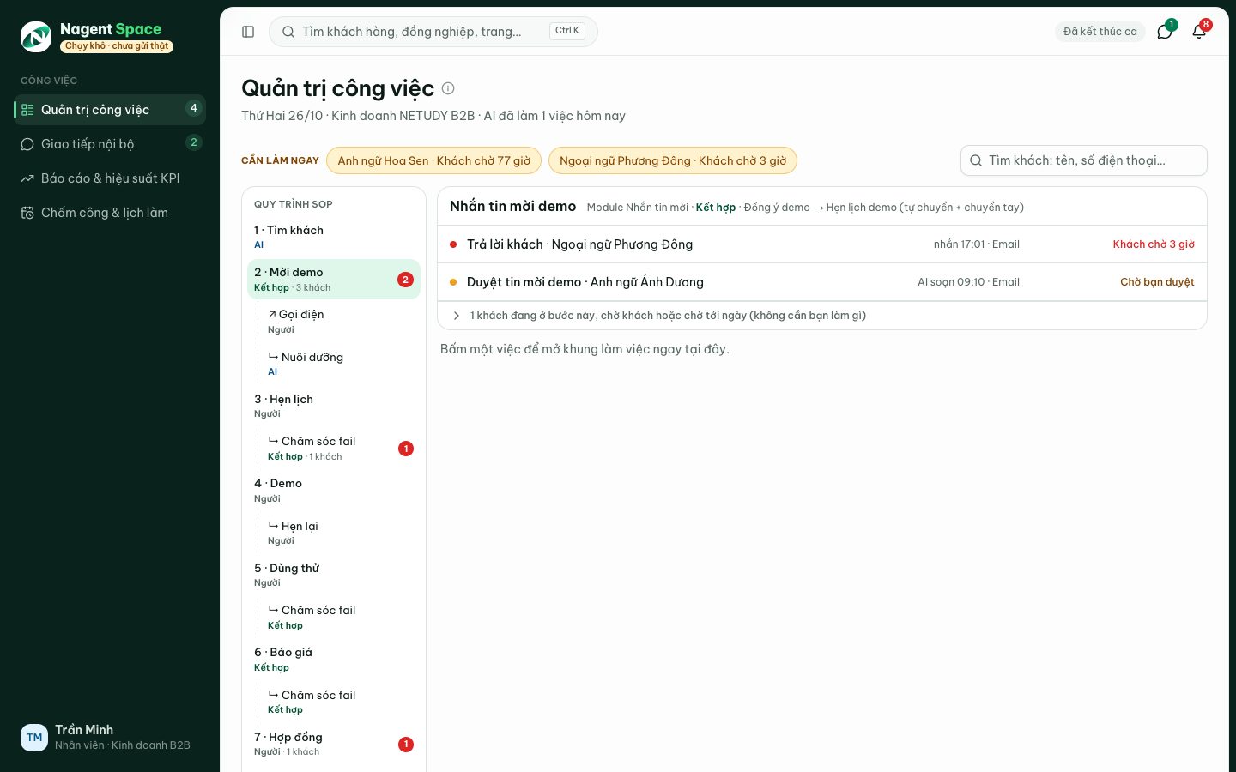Select the Hẹn lại sub-step
Screen dimensions: 1236x772
coord(341,533)
